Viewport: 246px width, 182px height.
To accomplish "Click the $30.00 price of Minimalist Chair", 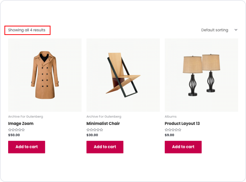I will pos(92,135).
